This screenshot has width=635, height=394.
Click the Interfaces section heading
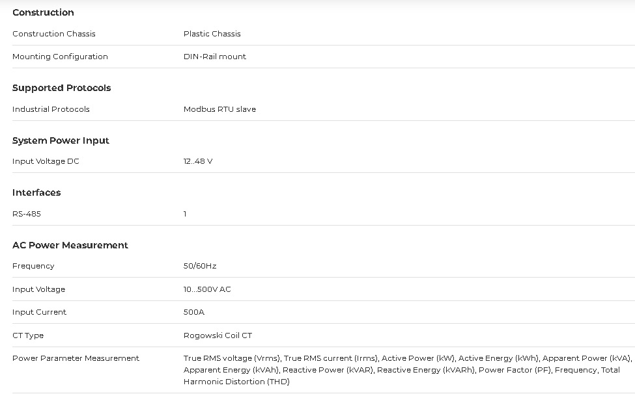[36, 192]
